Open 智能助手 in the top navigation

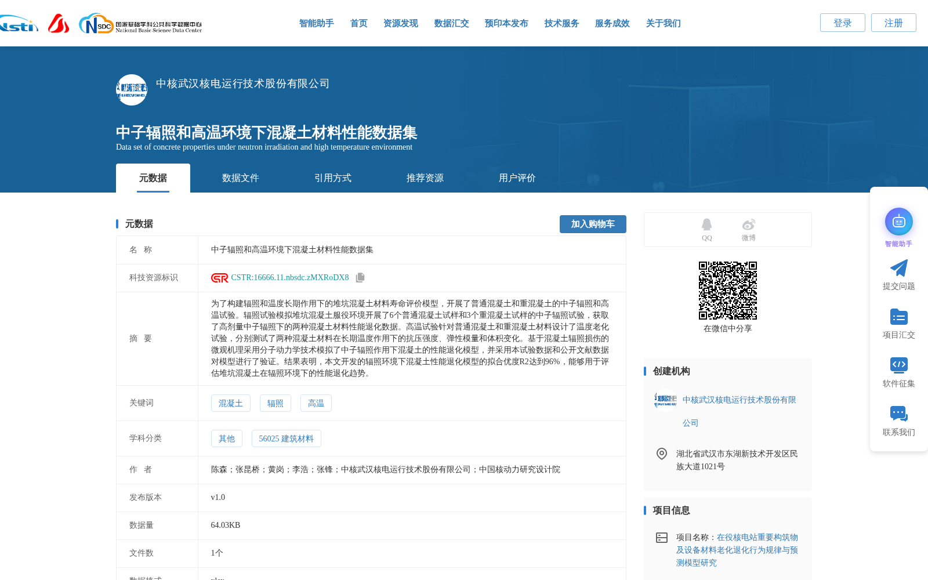click(x=317, y=23)
